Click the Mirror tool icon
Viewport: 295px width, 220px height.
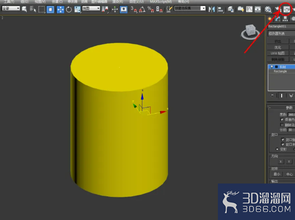point(212,9)
